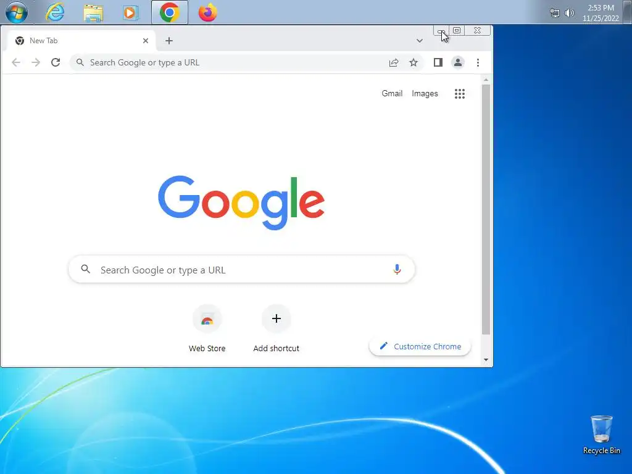Minimize the Chrome window
This screenshot has width=632, height=474.
[x=441, y=31]
